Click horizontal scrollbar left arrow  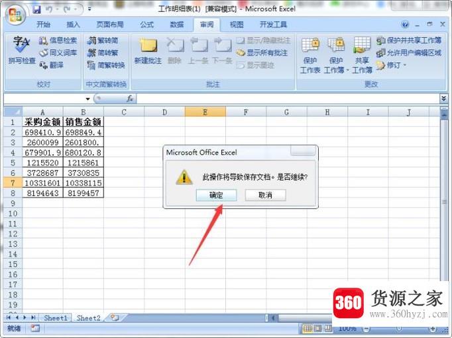pos(273,318)
